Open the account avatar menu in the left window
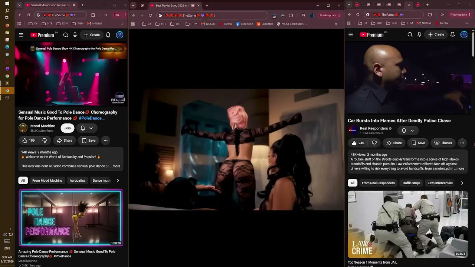This screenshot has height=267, width=475. 119,35
